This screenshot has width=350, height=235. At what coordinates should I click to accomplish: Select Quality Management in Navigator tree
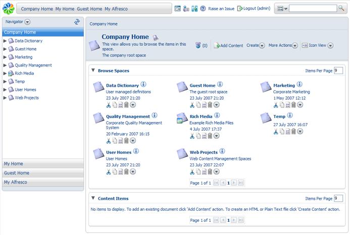point(33,65)
